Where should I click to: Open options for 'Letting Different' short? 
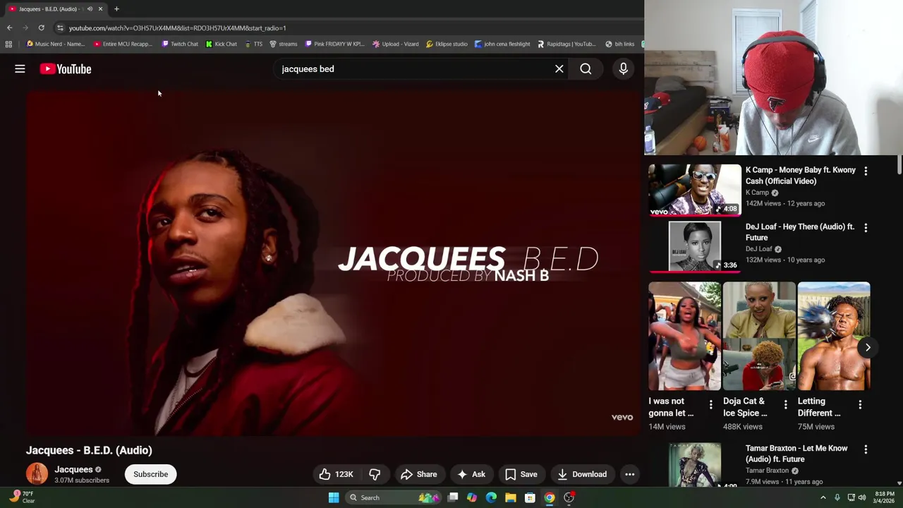[x=860, y=405]
